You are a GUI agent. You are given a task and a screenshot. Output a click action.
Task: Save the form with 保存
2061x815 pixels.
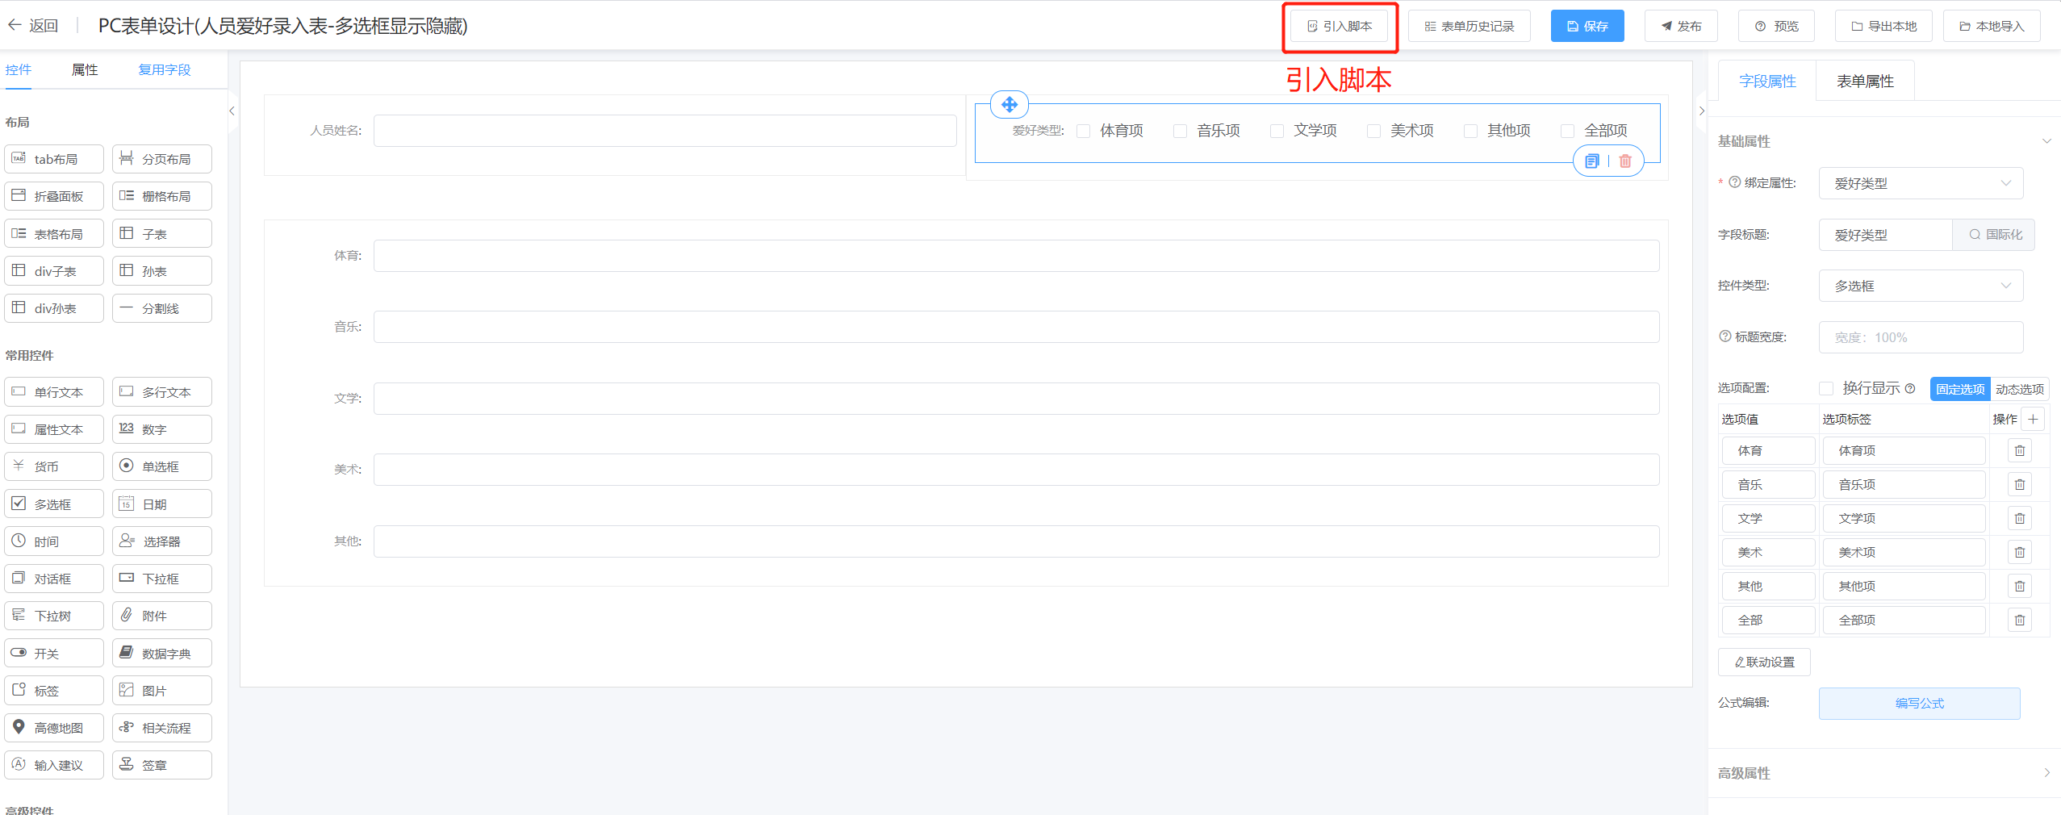(x=1587, y=26)
